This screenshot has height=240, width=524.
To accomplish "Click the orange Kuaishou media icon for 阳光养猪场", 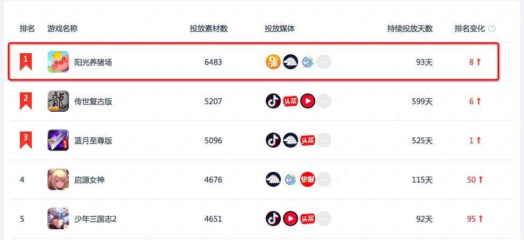I will [273, 62].
